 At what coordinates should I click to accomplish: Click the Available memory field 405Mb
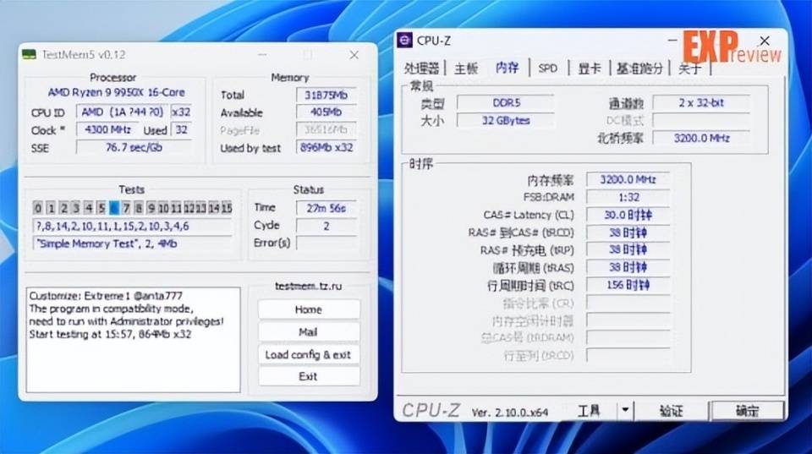(x=326, y=112)
